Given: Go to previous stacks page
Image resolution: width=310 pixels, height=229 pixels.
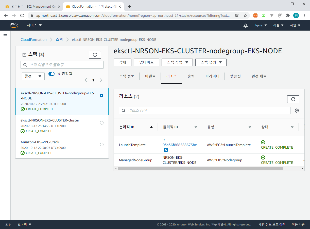Looking at the screenshot, I should [x=86, y=80].
